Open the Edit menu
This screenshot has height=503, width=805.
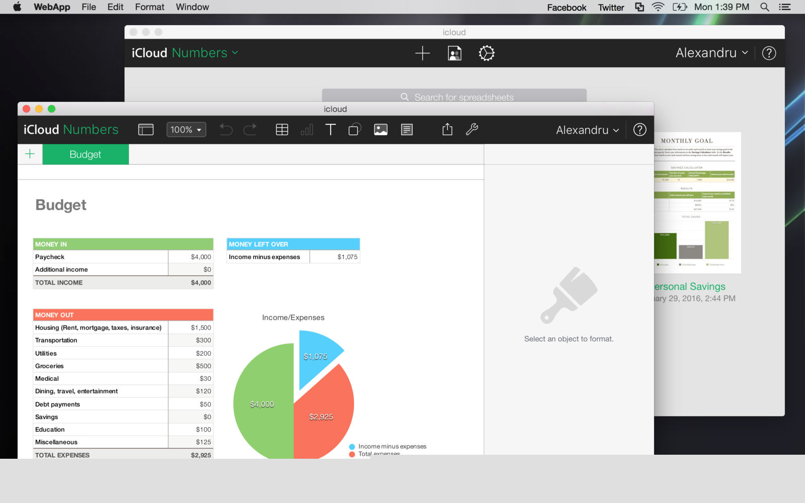click(115, 7)
